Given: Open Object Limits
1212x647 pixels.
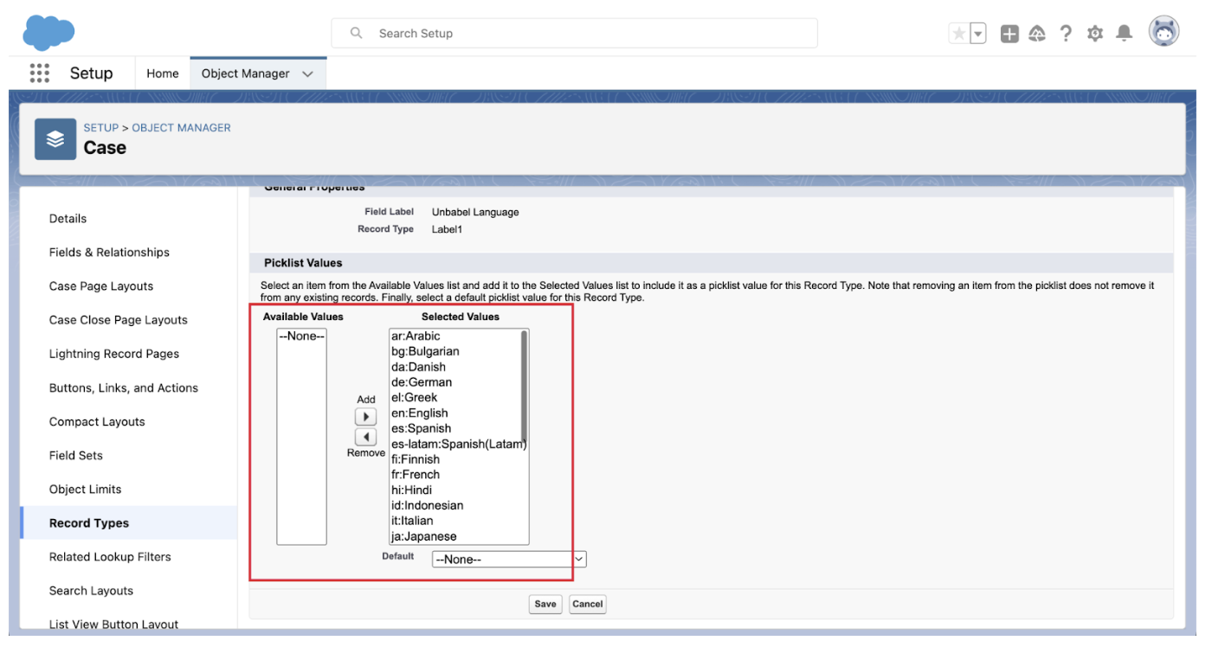Looking at the screenshot, I should [86, 489].
